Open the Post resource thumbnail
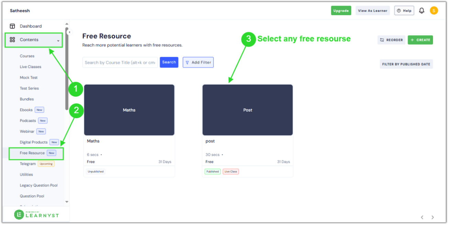Viewport: 453px width, 225px height. pyautogui.click(x=247, y=110)
